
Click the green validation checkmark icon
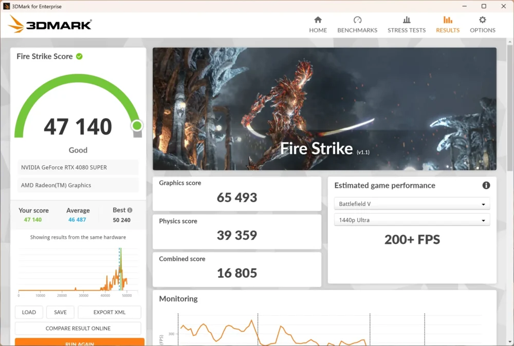pos(79,56)
